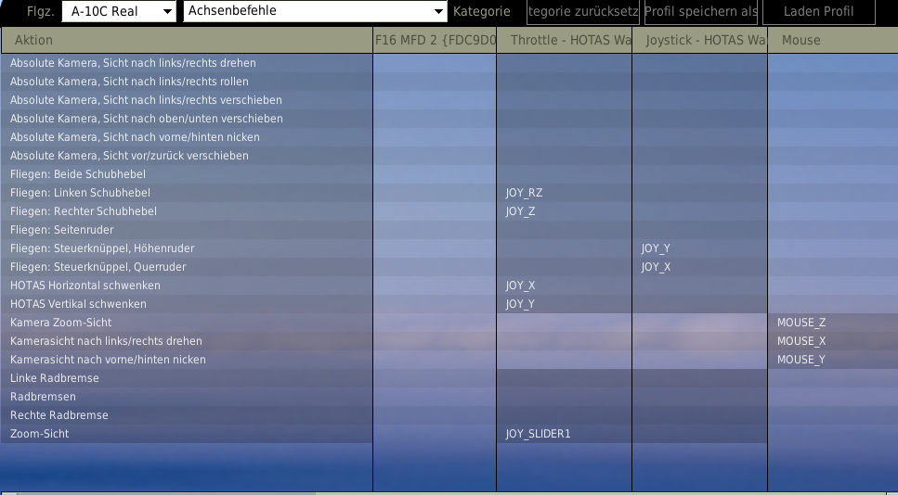898x495 pixels.
Task: Click the JOY_Z throttle binding cell
Action: click(564, 211)
